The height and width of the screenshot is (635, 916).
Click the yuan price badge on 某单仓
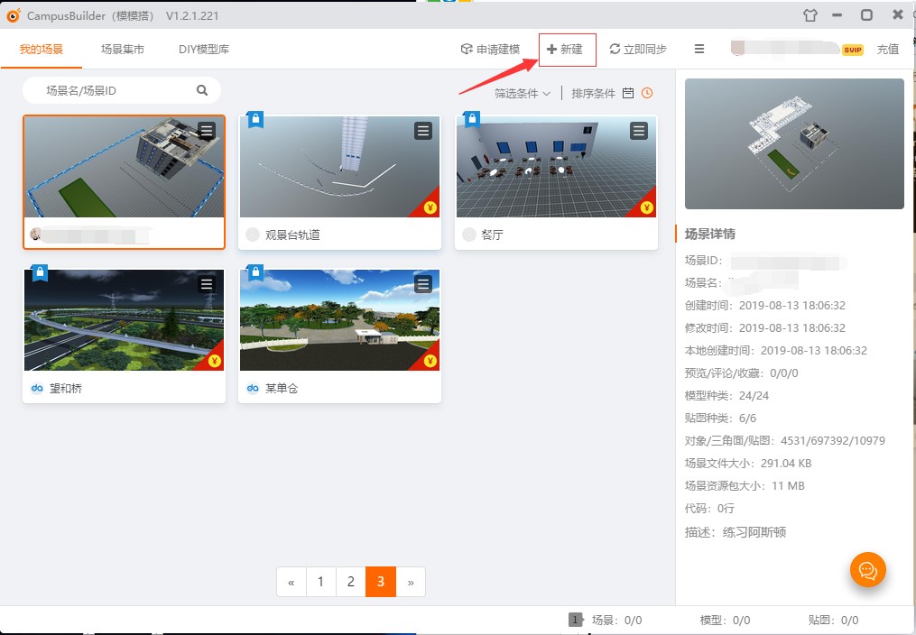point(430,361)
